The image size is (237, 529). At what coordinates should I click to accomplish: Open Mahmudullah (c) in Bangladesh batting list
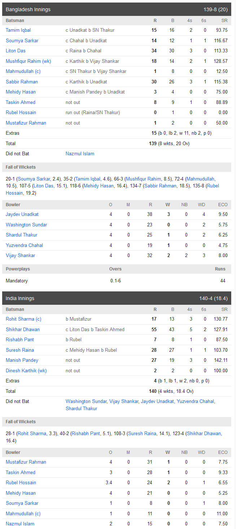(x=23, y=71)
